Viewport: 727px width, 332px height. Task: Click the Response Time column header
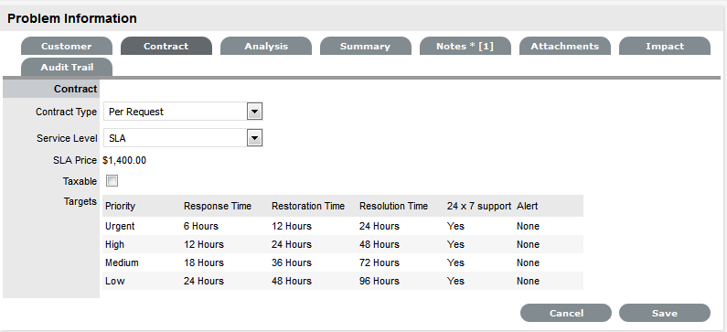coord(218,207)
